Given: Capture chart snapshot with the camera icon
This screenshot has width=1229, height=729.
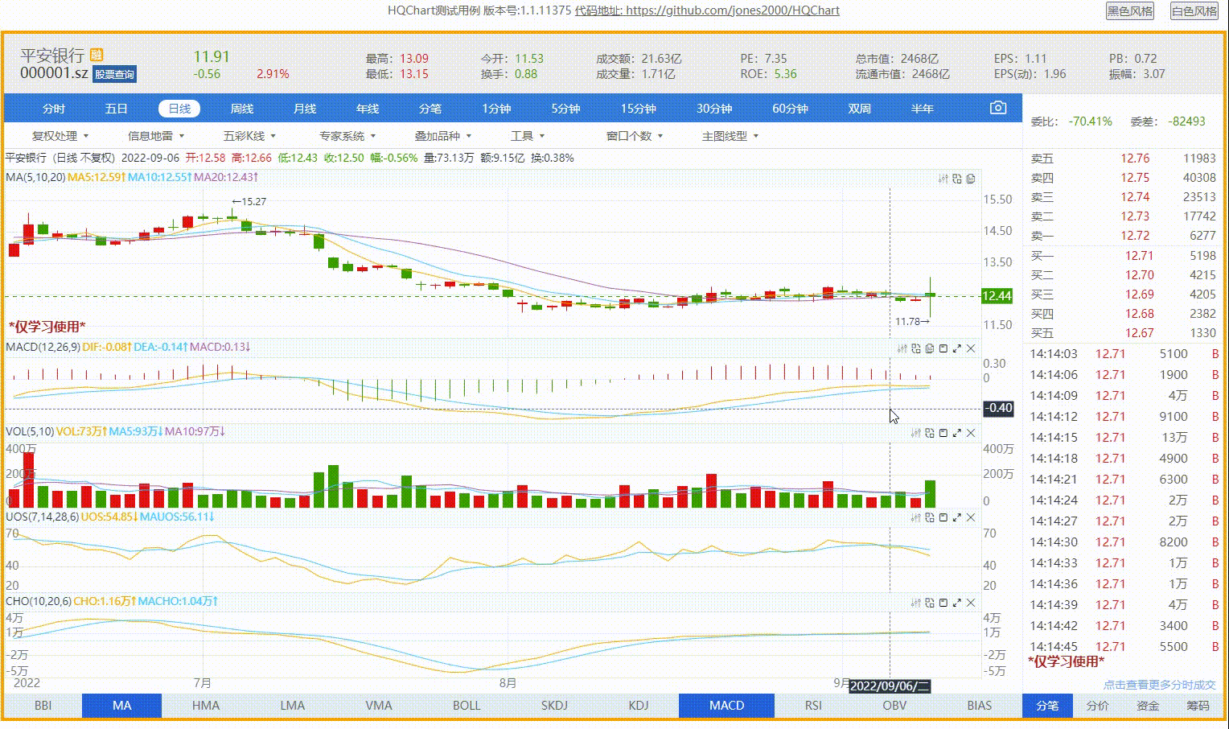Looking at the screenshot, I should (998, 107).
